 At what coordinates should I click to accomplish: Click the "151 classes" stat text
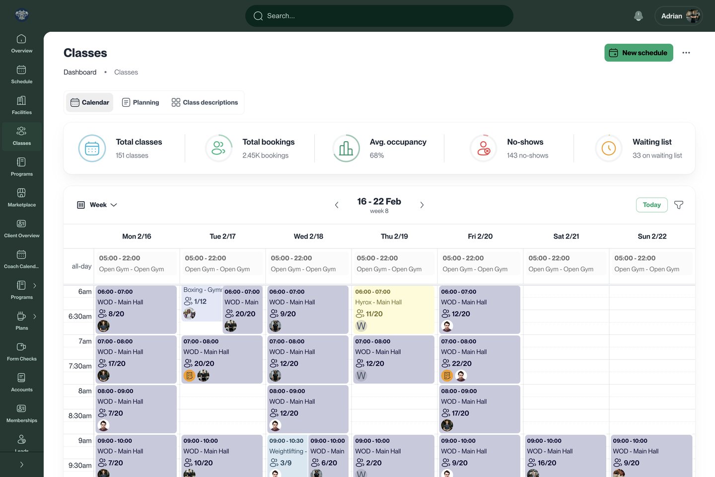pos(132,156)
